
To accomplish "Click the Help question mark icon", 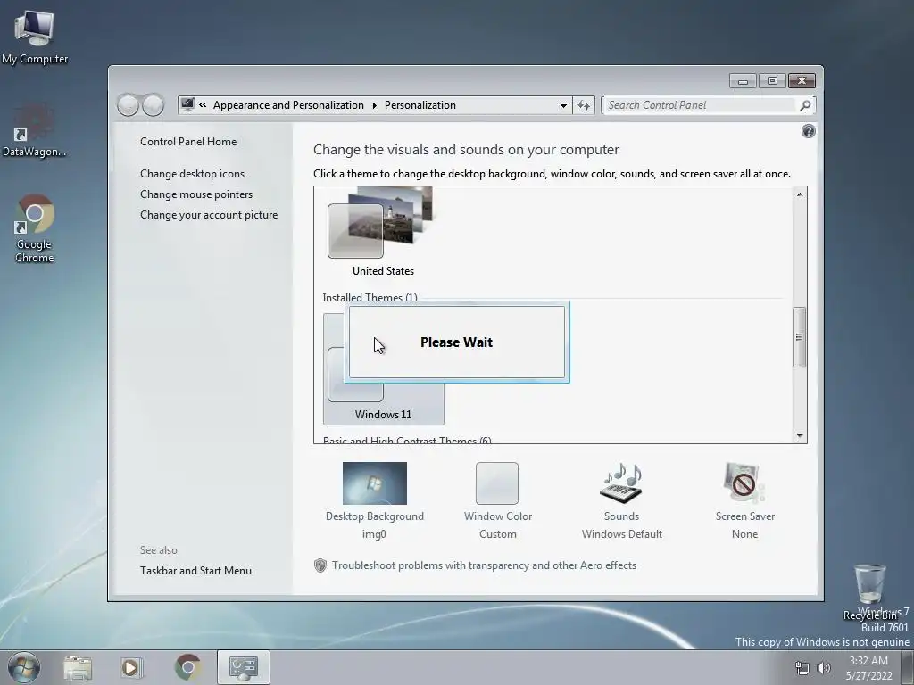I will pos(808,131).
